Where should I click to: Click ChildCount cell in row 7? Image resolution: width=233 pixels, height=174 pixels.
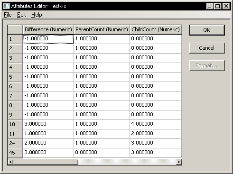(x=156, y=96)
